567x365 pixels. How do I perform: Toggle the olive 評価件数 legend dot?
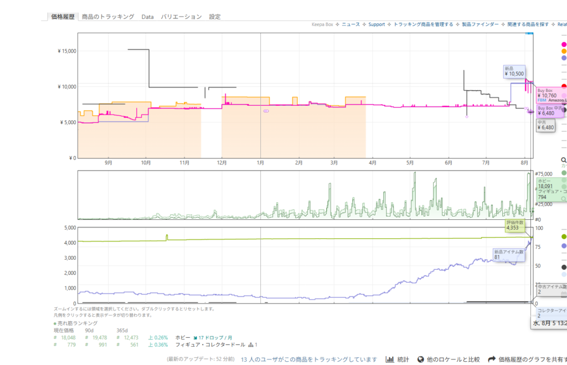point(564,237)
